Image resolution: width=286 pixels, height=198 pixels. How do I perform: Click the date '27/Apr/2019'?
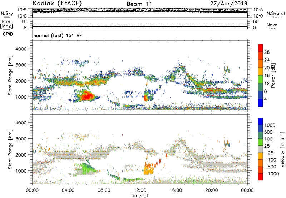click(x=229, y=4)
